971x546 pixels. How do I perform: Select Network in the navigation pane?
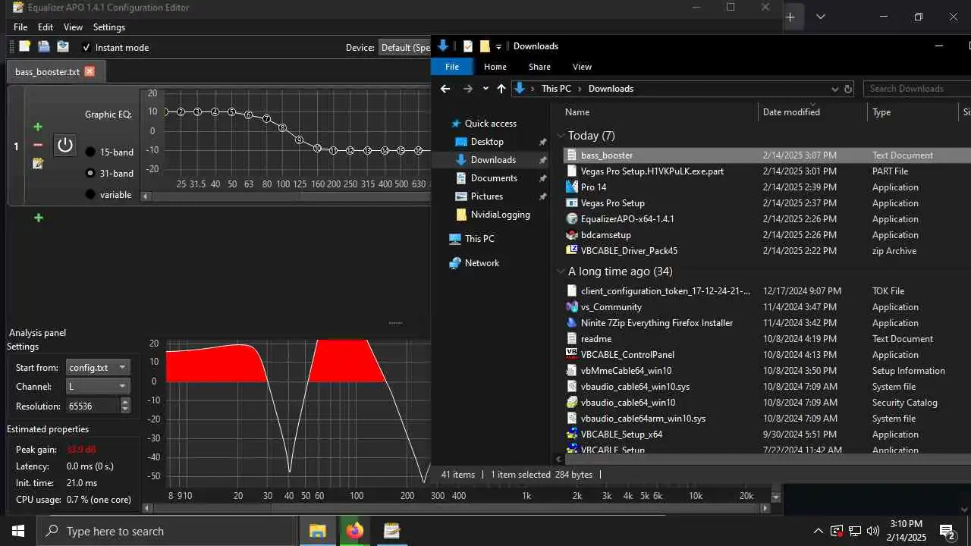tap(482, 263)
